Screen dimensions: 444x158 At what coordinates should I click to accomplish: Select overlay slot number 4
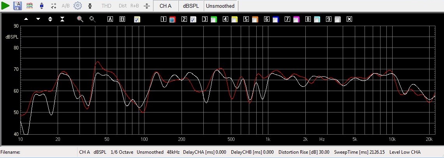(226, 19)
